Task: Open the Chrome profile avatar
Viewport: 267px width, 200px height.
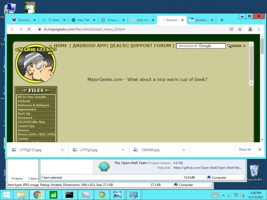Action: pyautogui.click(x=250, y=29)
